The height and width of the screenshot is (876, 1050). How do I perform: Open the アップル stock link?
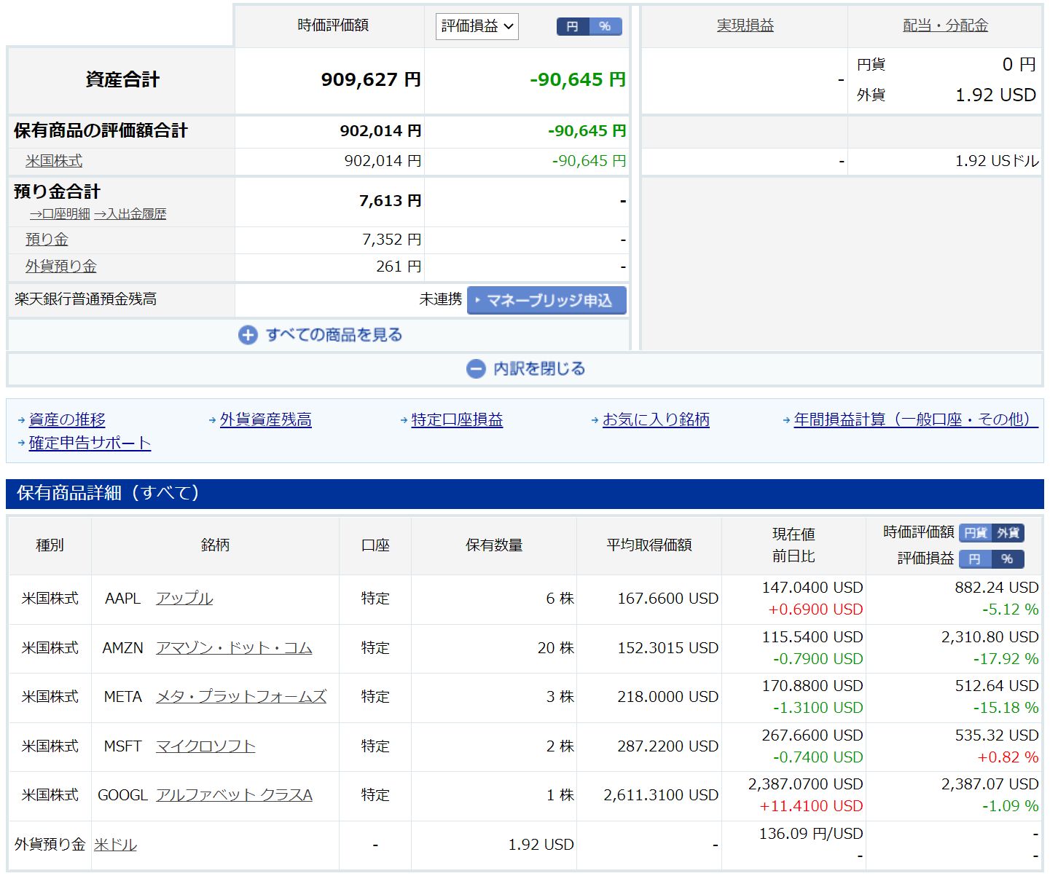(184, 599)
